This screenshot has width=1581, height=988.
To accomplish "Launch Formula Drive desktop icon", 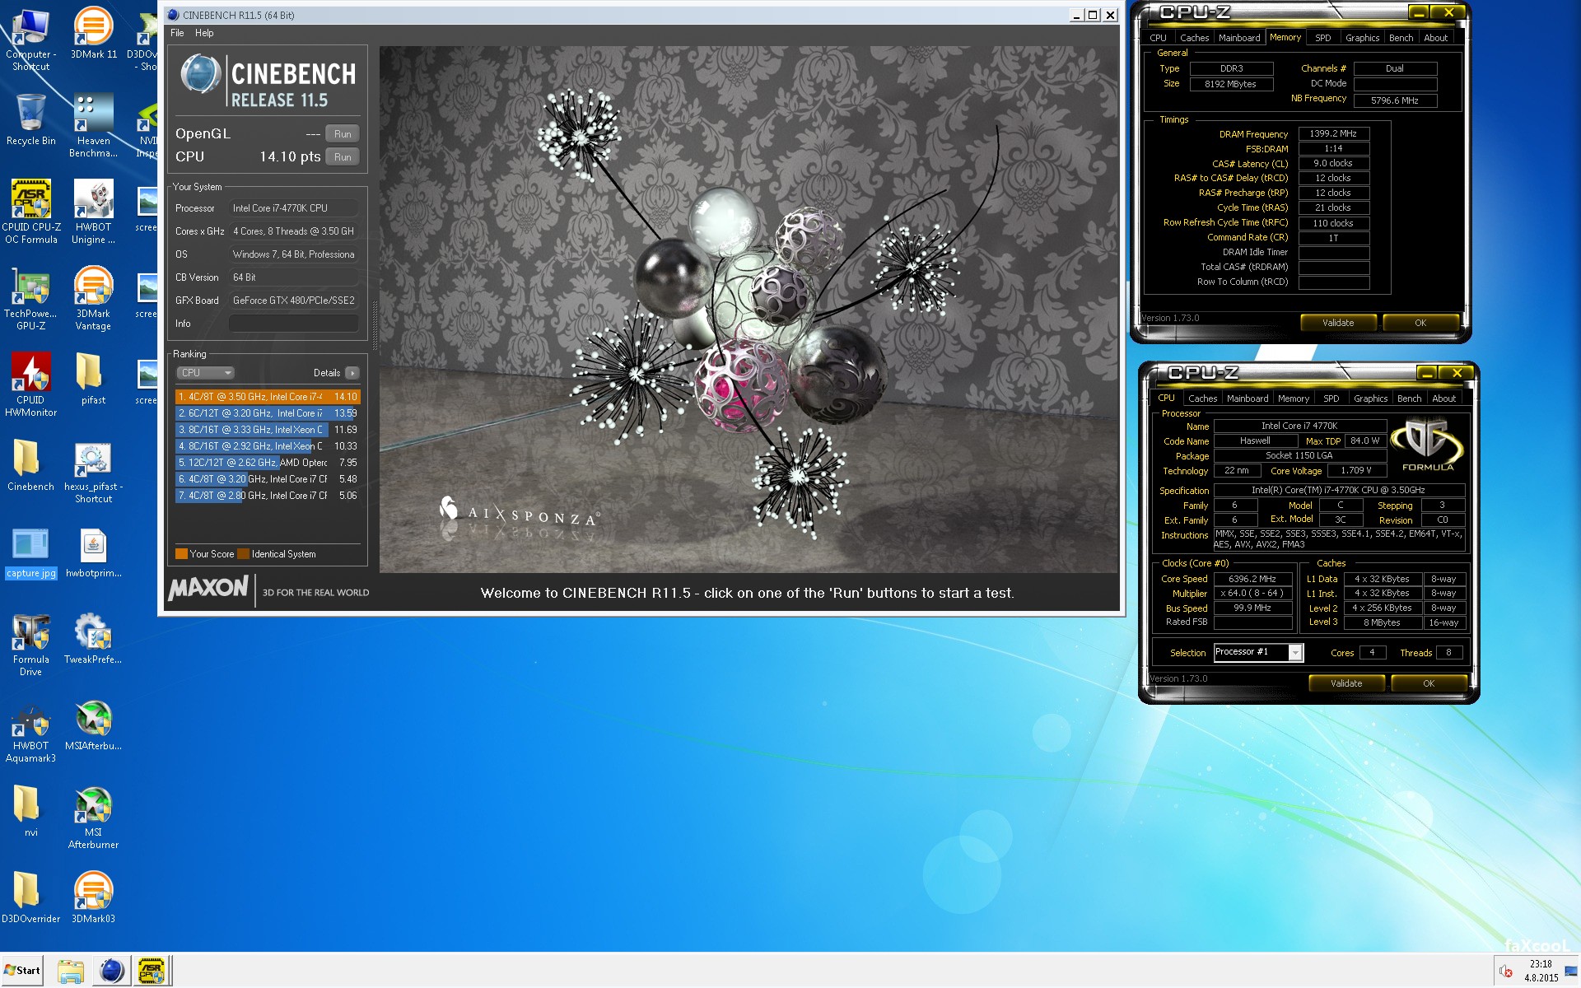I will (x=30, y=644).
